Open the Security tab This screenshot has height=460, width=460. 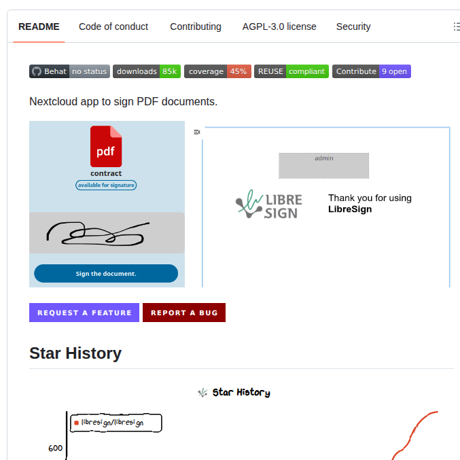coord(353,26)
